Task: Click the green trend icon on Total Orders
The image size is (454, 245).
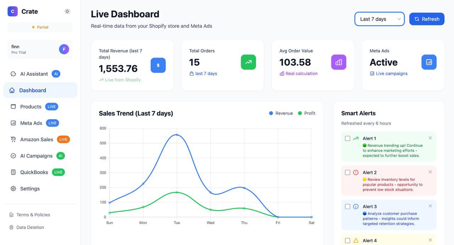Action: pyautogui.click(x=248, y=62)
